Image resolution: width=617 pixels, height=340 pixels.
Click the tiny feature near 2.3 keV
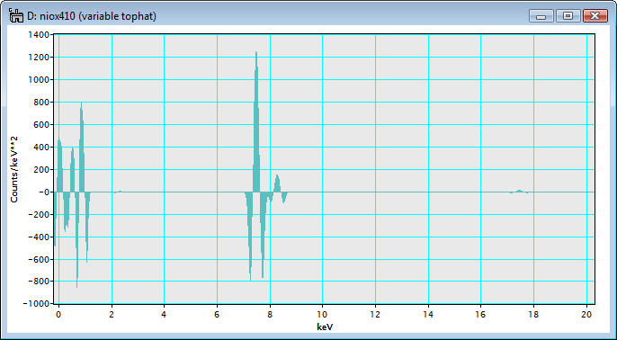point(118,192)
